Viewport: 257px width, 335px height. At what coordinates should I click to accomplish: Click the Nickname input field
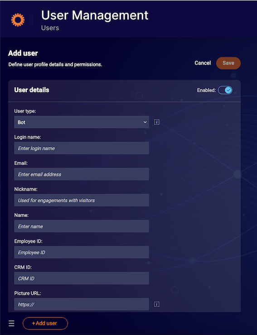point(82,200)
